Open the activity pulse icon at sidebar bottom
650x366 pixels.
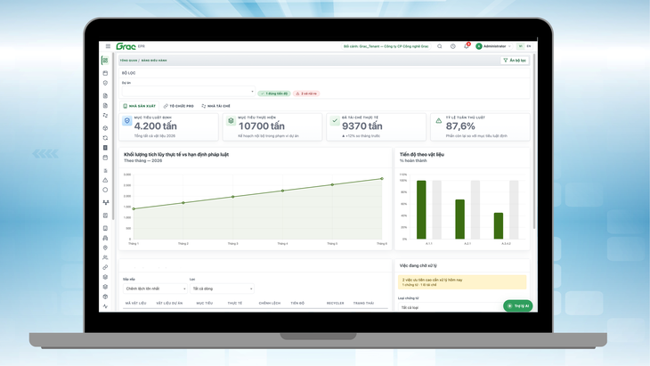click(x=105, y=306)
